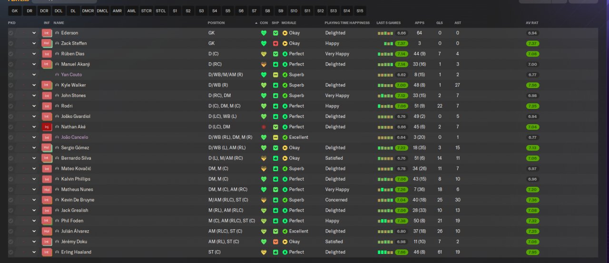The image size is (609, 263).
Task: Toggle picked checkmark for Erling Haaland
Action: [11, 252]
